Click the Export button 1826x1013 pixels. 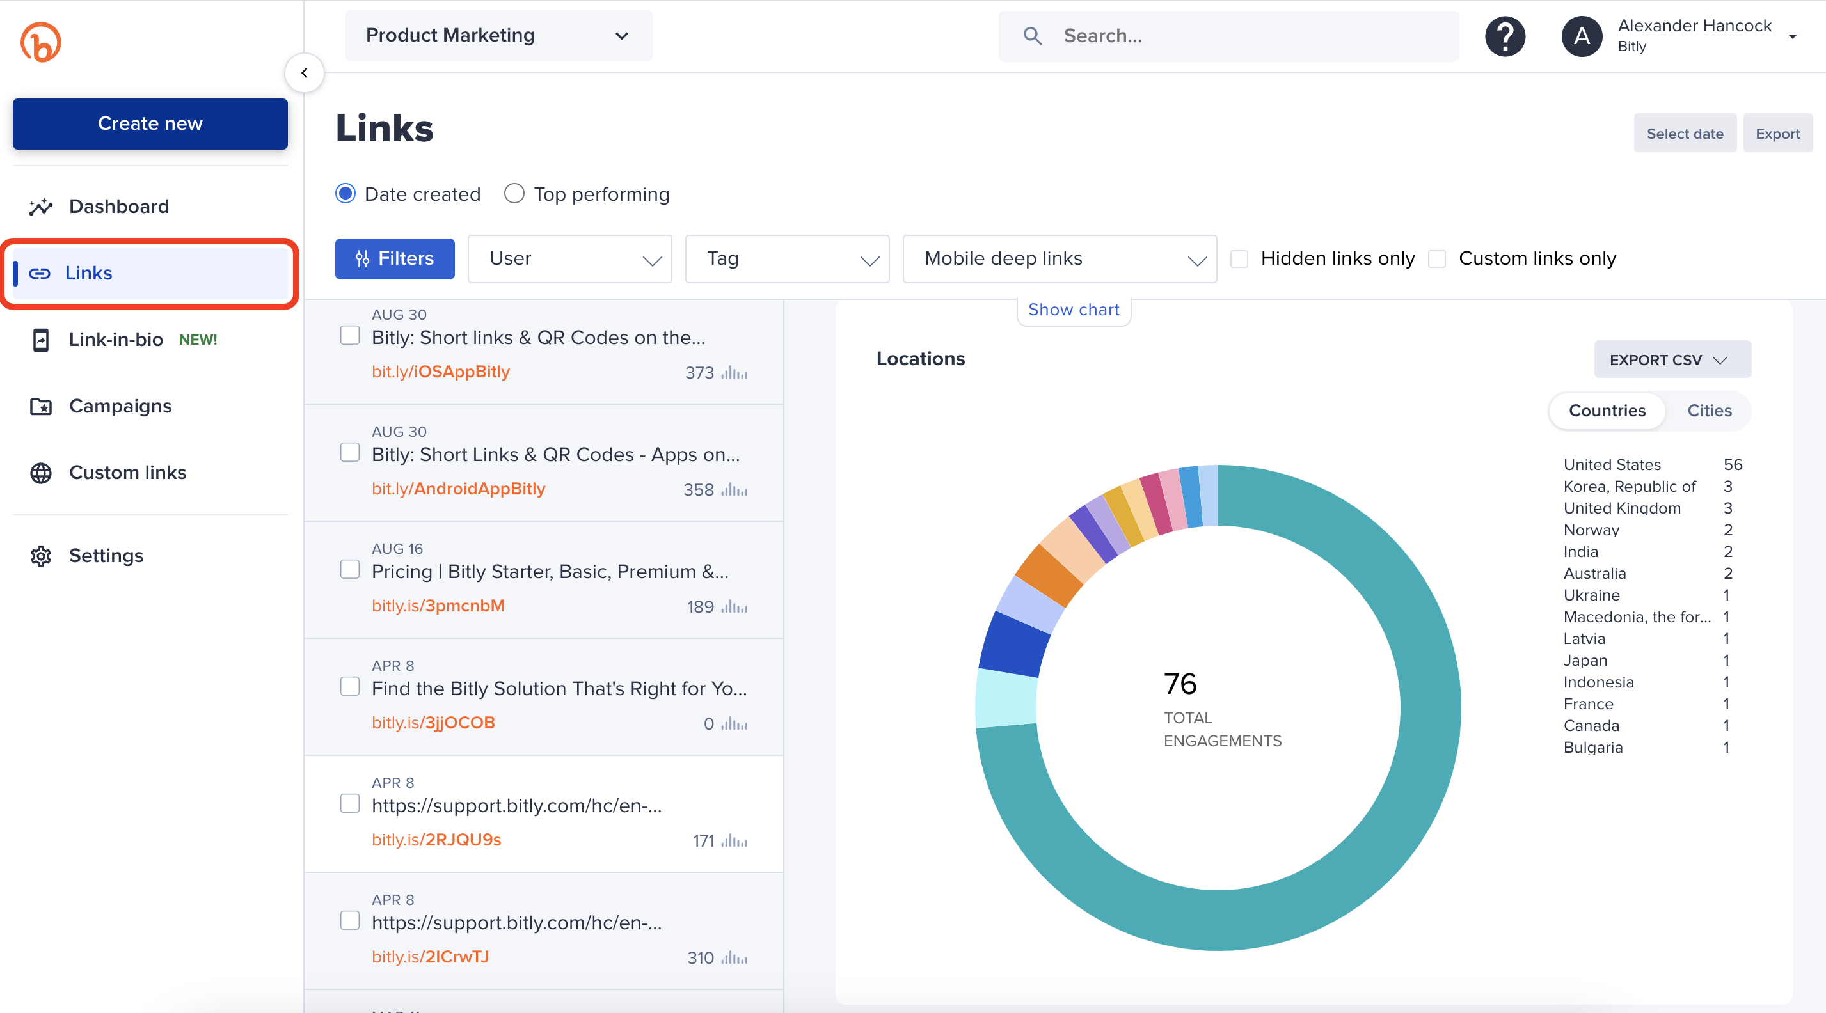pos(1777,133)
